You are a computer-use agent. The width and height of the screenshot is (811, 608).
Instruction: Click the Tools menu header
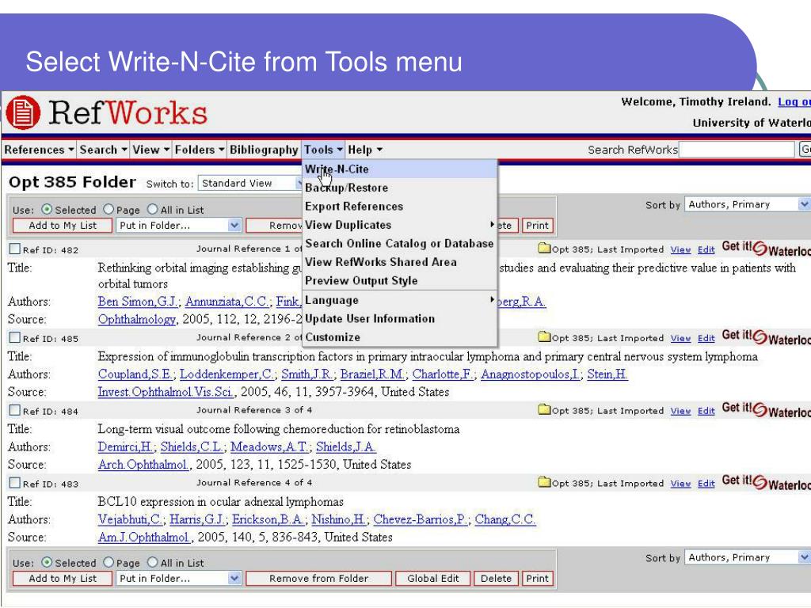(x=323, y=150)
